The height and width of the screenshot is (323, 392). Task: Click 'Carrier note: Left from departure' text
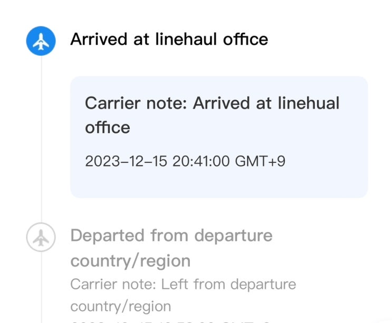click(183, 285)
